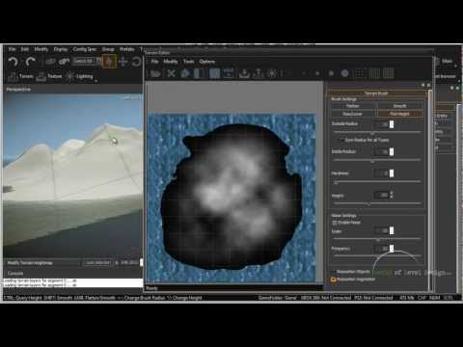Toggle the Reposition Objects checkbox
Image resolution: width=463 pixels, height=347 pixels.
pos(334,272)
